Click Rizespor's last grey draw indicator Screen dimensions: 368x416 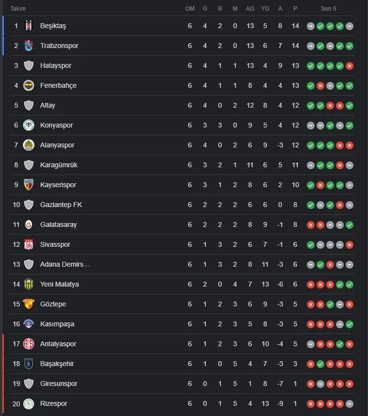coord(350,403)
